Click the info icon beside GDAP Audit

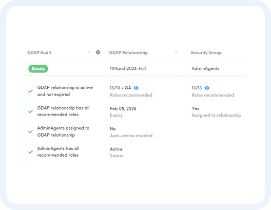[x=98, y=52]
